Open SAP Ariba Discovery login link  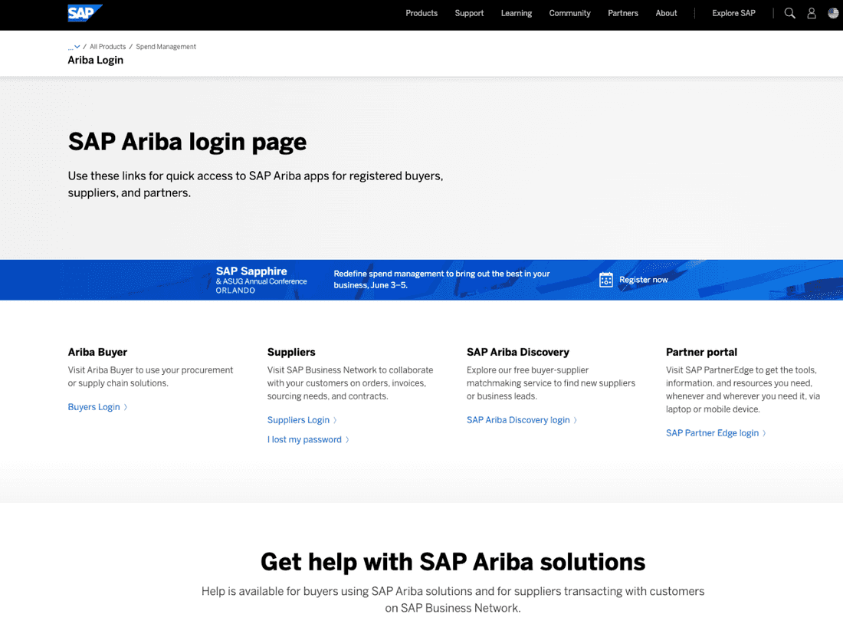pos(518,420)
